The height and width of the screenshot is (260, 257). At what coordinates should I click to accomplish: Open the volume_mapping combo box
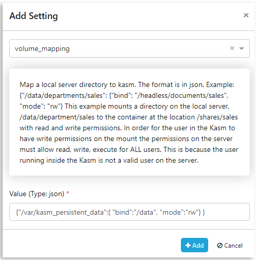point(130,48)
